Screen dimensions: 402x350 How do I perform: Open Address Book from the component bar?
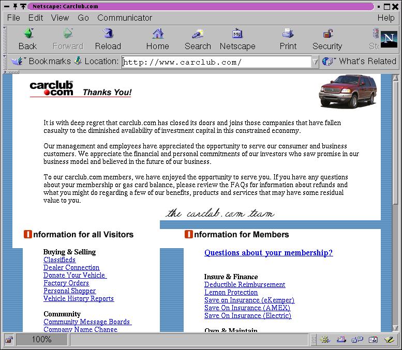(x=373, y=340)
